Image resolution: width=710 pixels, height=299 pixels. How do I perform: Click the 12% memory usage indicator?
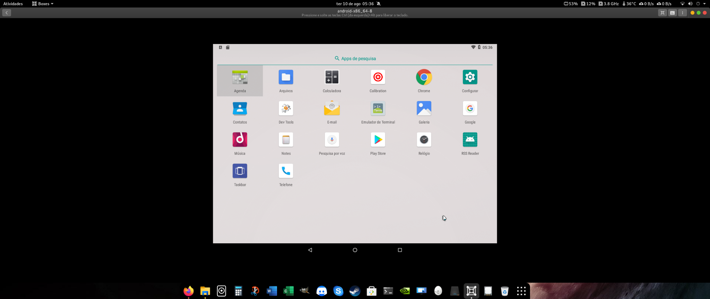tap(588, 4)
